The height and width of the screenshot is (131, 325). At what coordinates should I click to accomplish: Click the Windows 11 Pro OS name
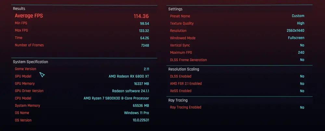(136, 113)
